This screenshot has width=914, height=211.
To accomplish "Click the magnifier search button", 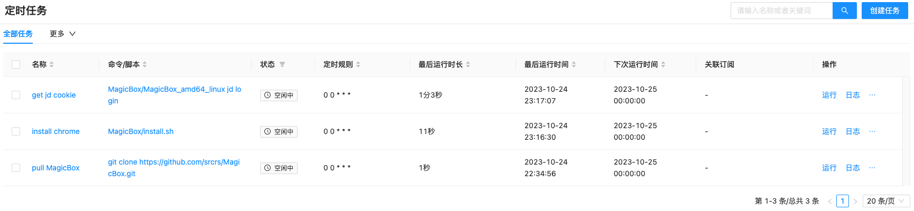I will (844, 11).
